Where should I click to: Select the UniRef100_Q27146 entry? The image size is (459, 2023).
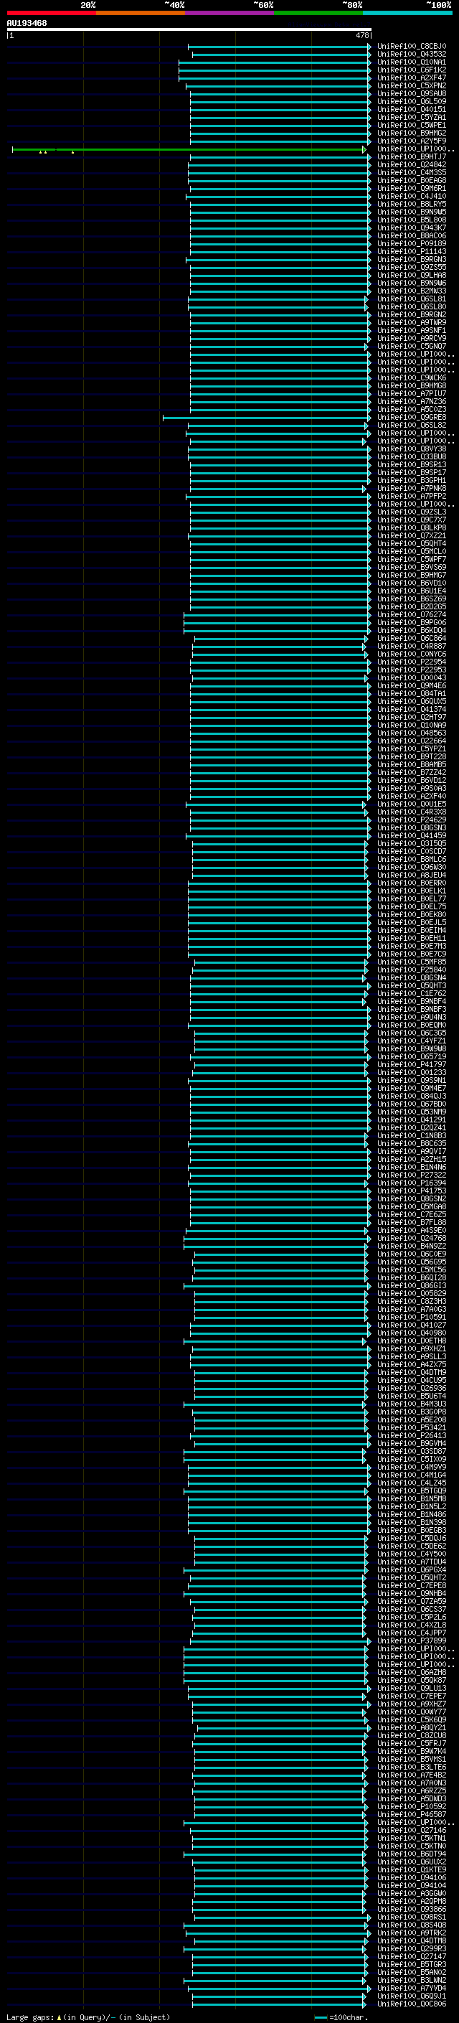(411, 1830)
